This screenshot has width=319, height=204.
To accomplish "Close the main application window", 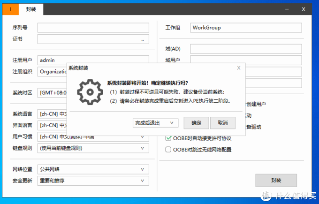I will pos(304,9).
